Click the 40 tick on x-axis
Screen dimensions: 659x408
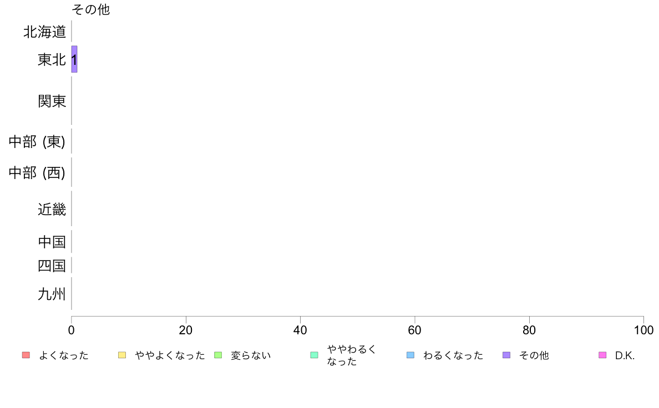click(x=300, y=330)
